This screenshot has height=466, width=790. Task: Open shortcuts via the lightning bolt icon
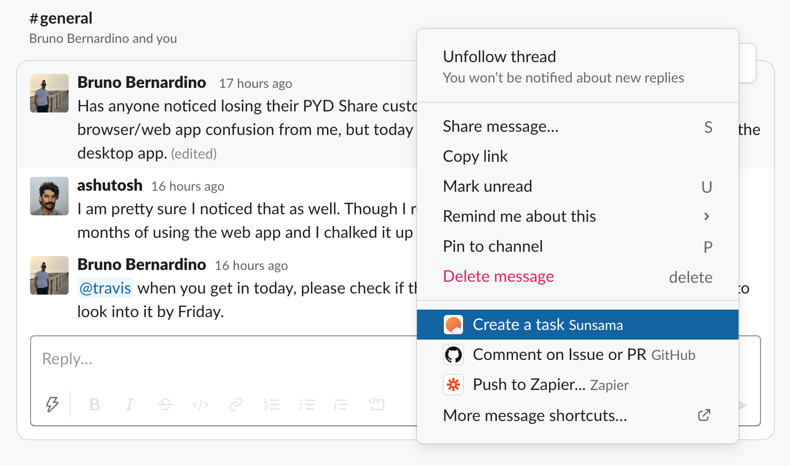click(x=52, y=404)
